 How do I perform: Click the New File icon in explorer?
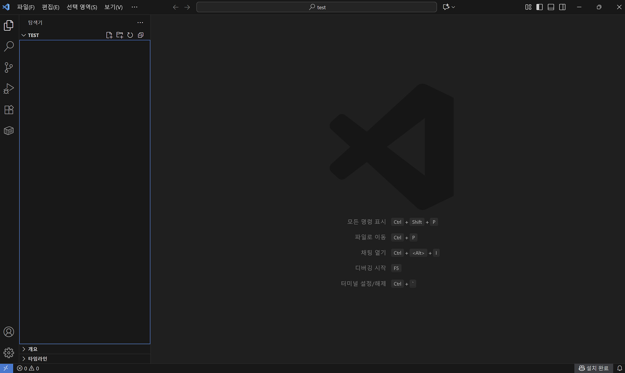(109, 35)
